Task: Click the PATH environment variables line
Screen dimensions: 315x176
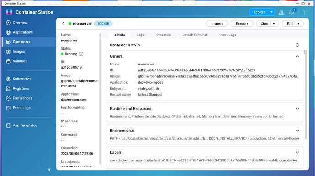Action: 205,138
